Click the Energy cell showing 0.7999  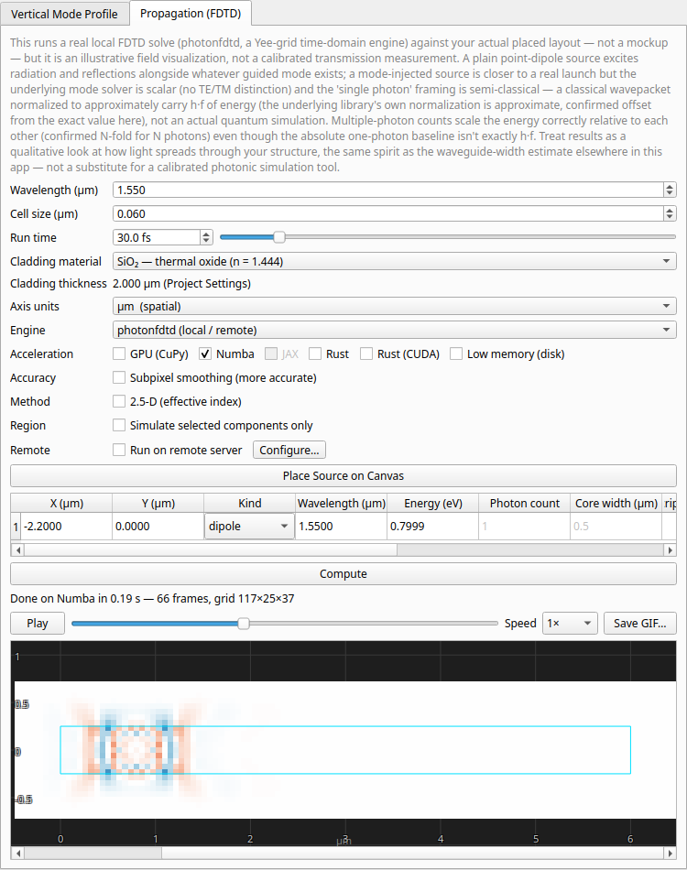click(433, 526)
